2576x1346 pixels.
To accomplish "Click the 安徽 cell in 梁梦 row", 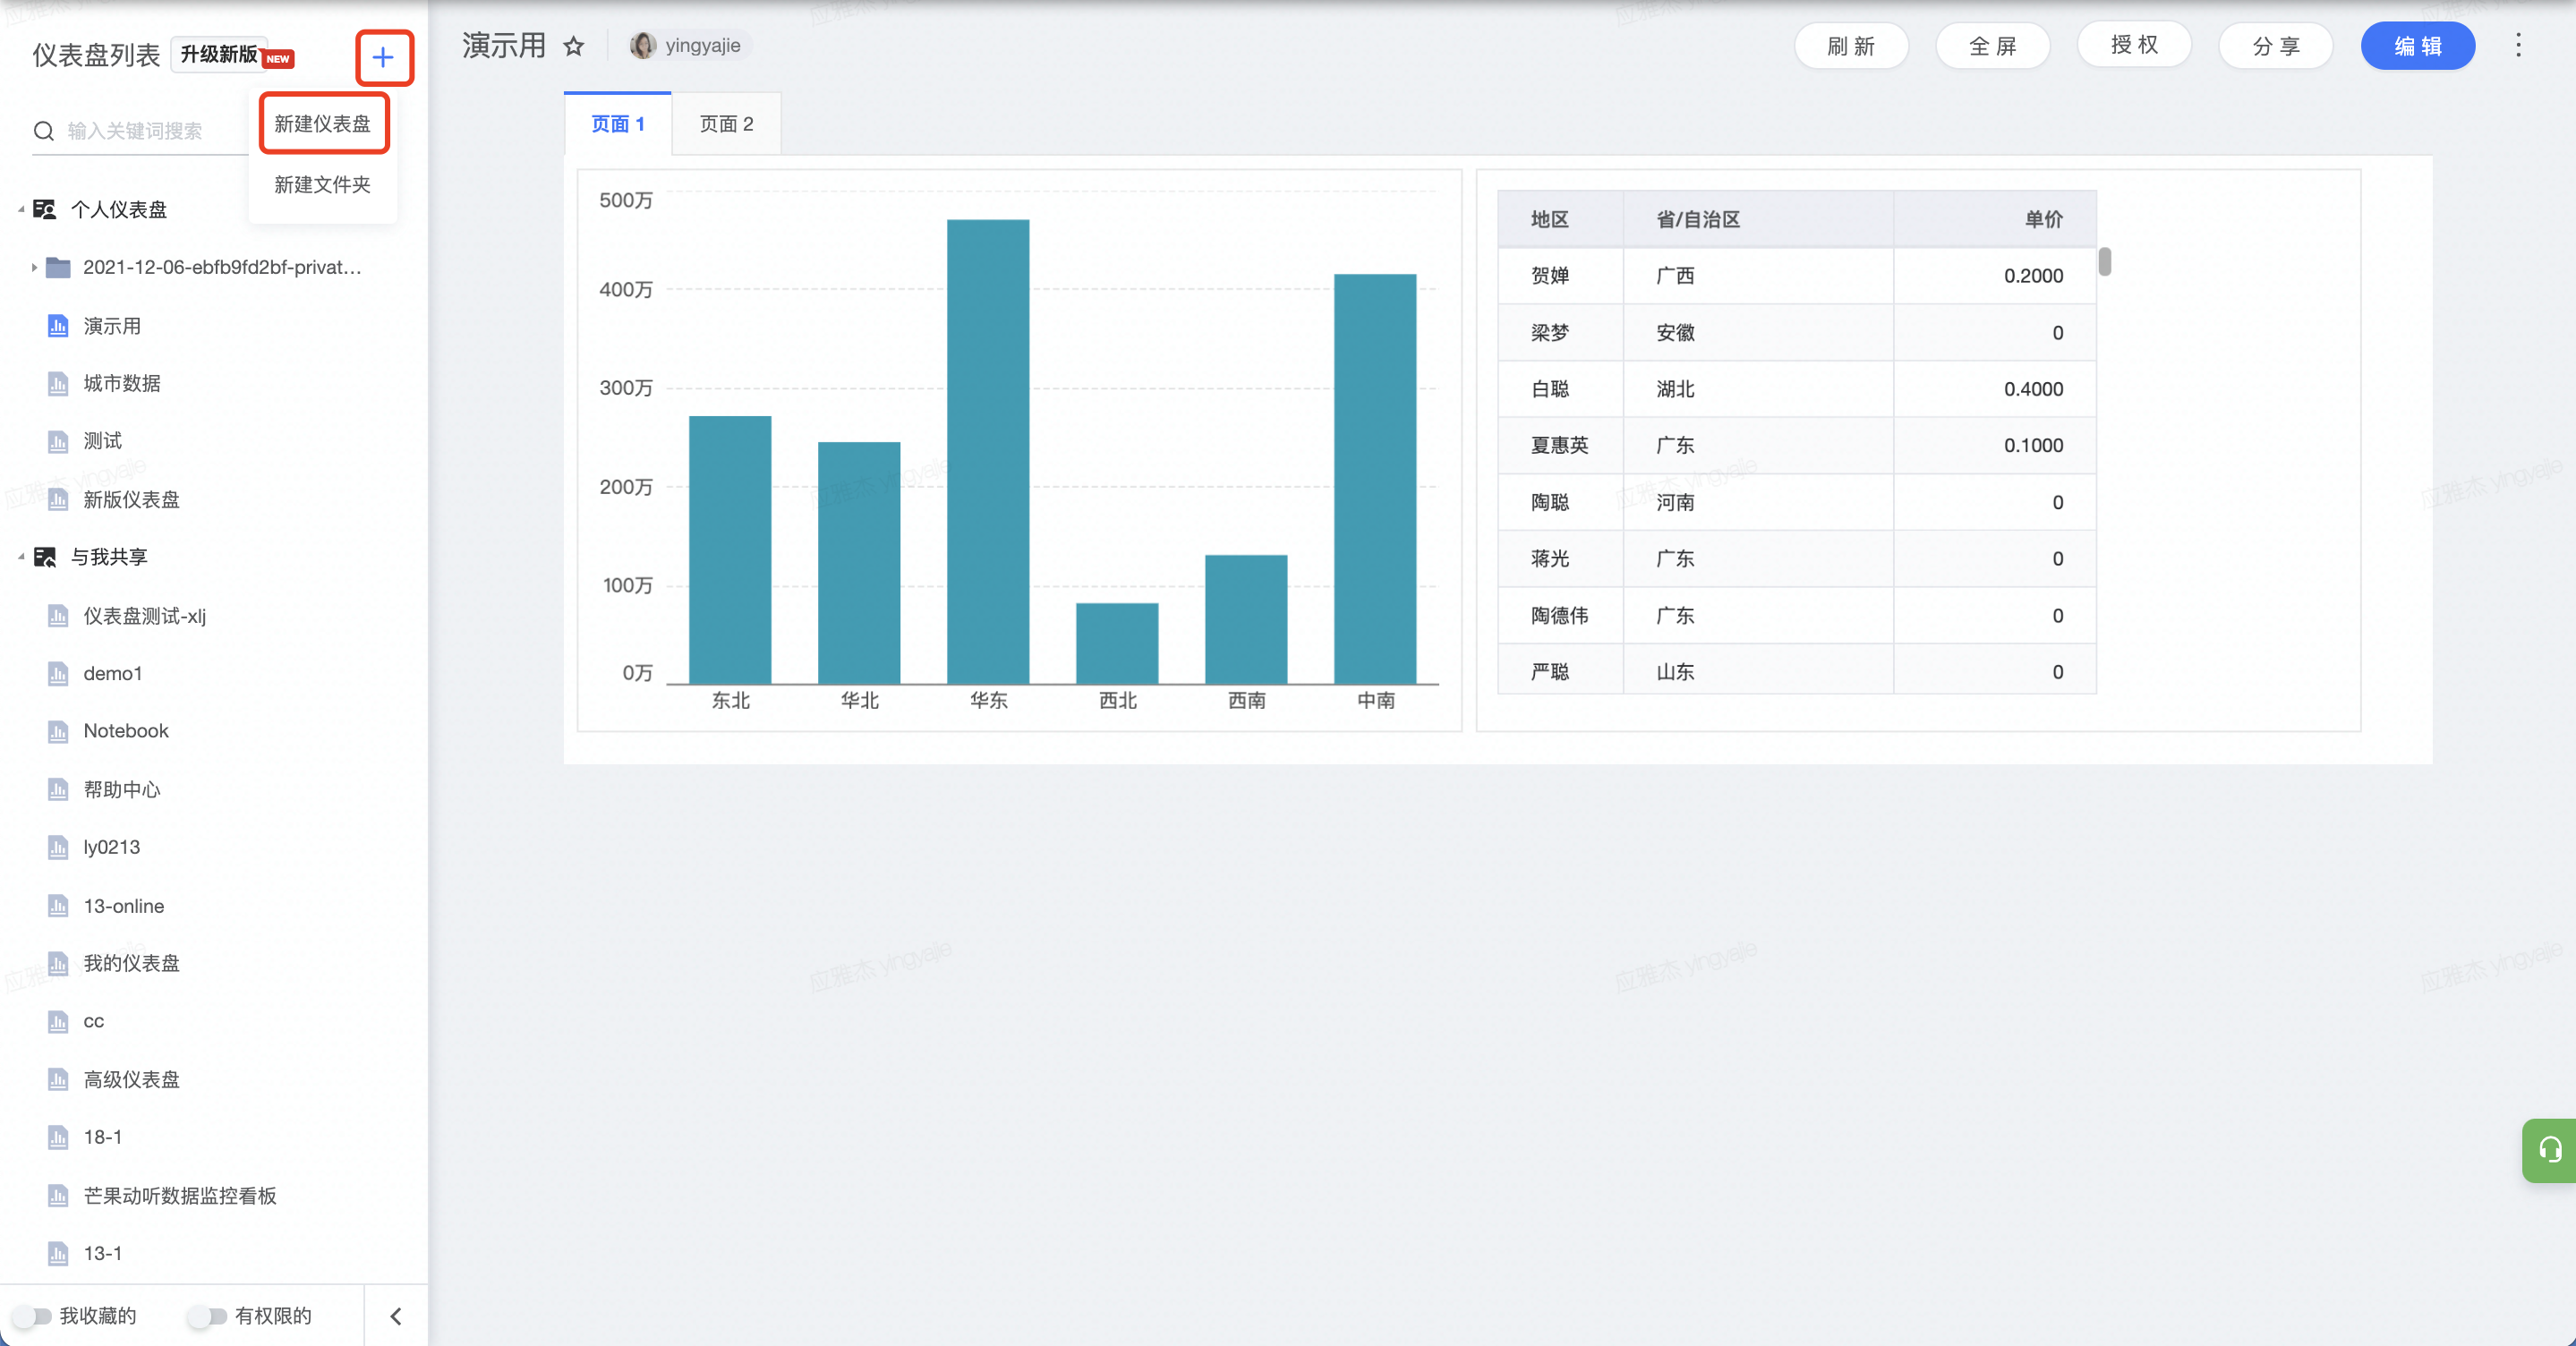I will coord(1758,333).
